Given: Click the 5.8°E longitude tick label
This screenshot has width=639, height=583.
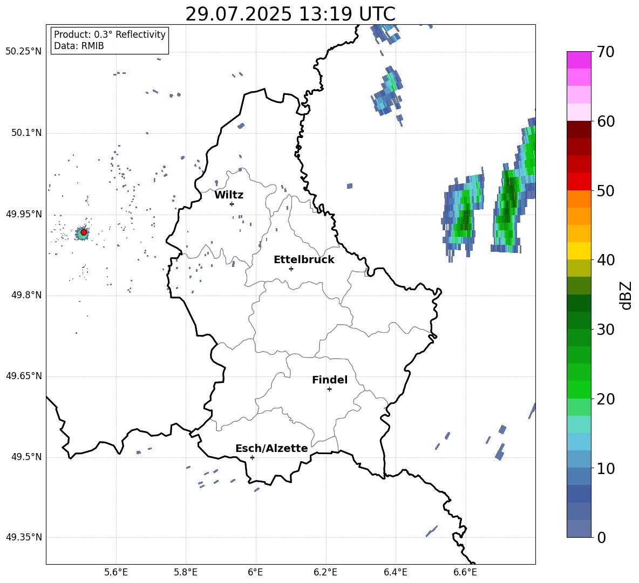Looking at the screenshot, I should [186, 572].
